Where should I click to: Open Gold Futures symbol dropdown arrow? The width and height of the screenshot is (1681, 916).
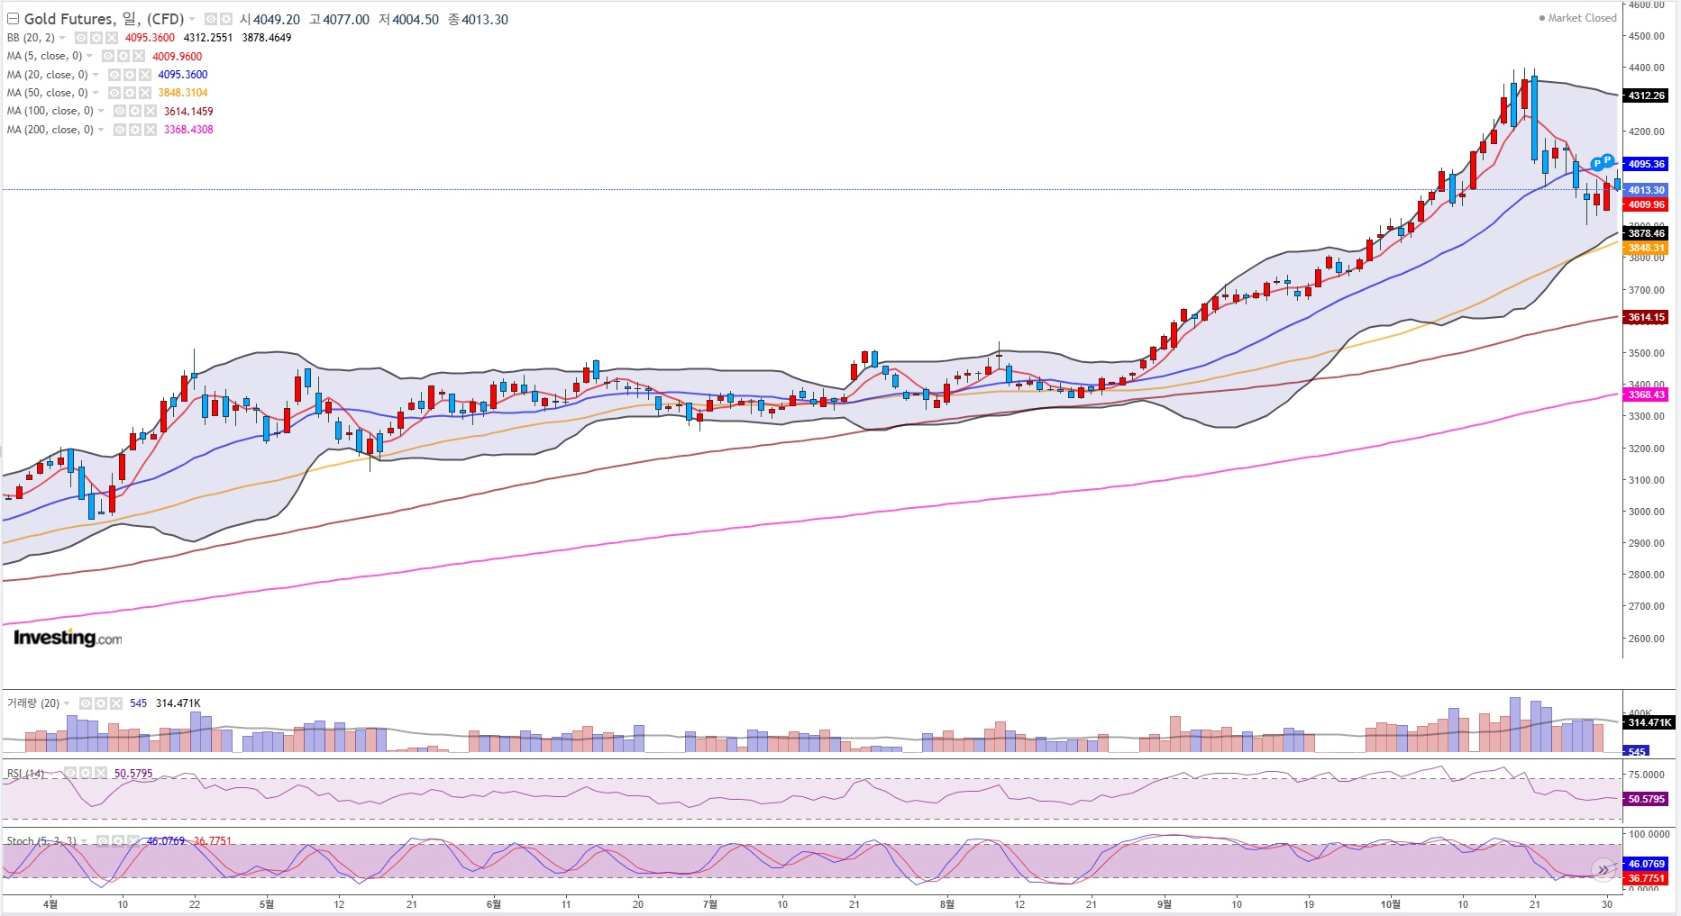point(192,19)
